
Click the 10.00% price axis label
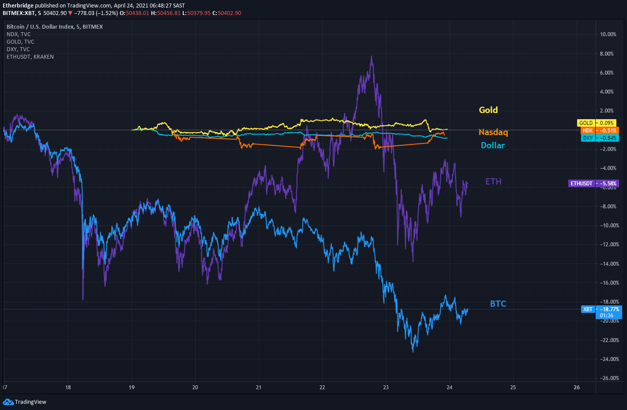608,34
